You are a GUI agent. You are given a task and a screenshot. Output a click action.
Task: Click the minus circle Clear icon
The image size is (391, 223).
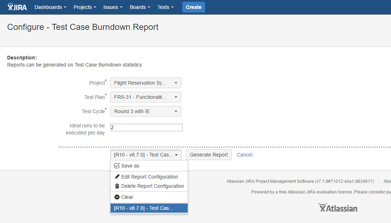point(117,197)
